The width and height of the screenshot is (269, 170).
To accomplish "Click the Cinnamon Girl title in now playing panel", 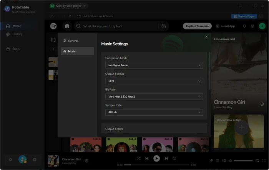I will point(229,102).
